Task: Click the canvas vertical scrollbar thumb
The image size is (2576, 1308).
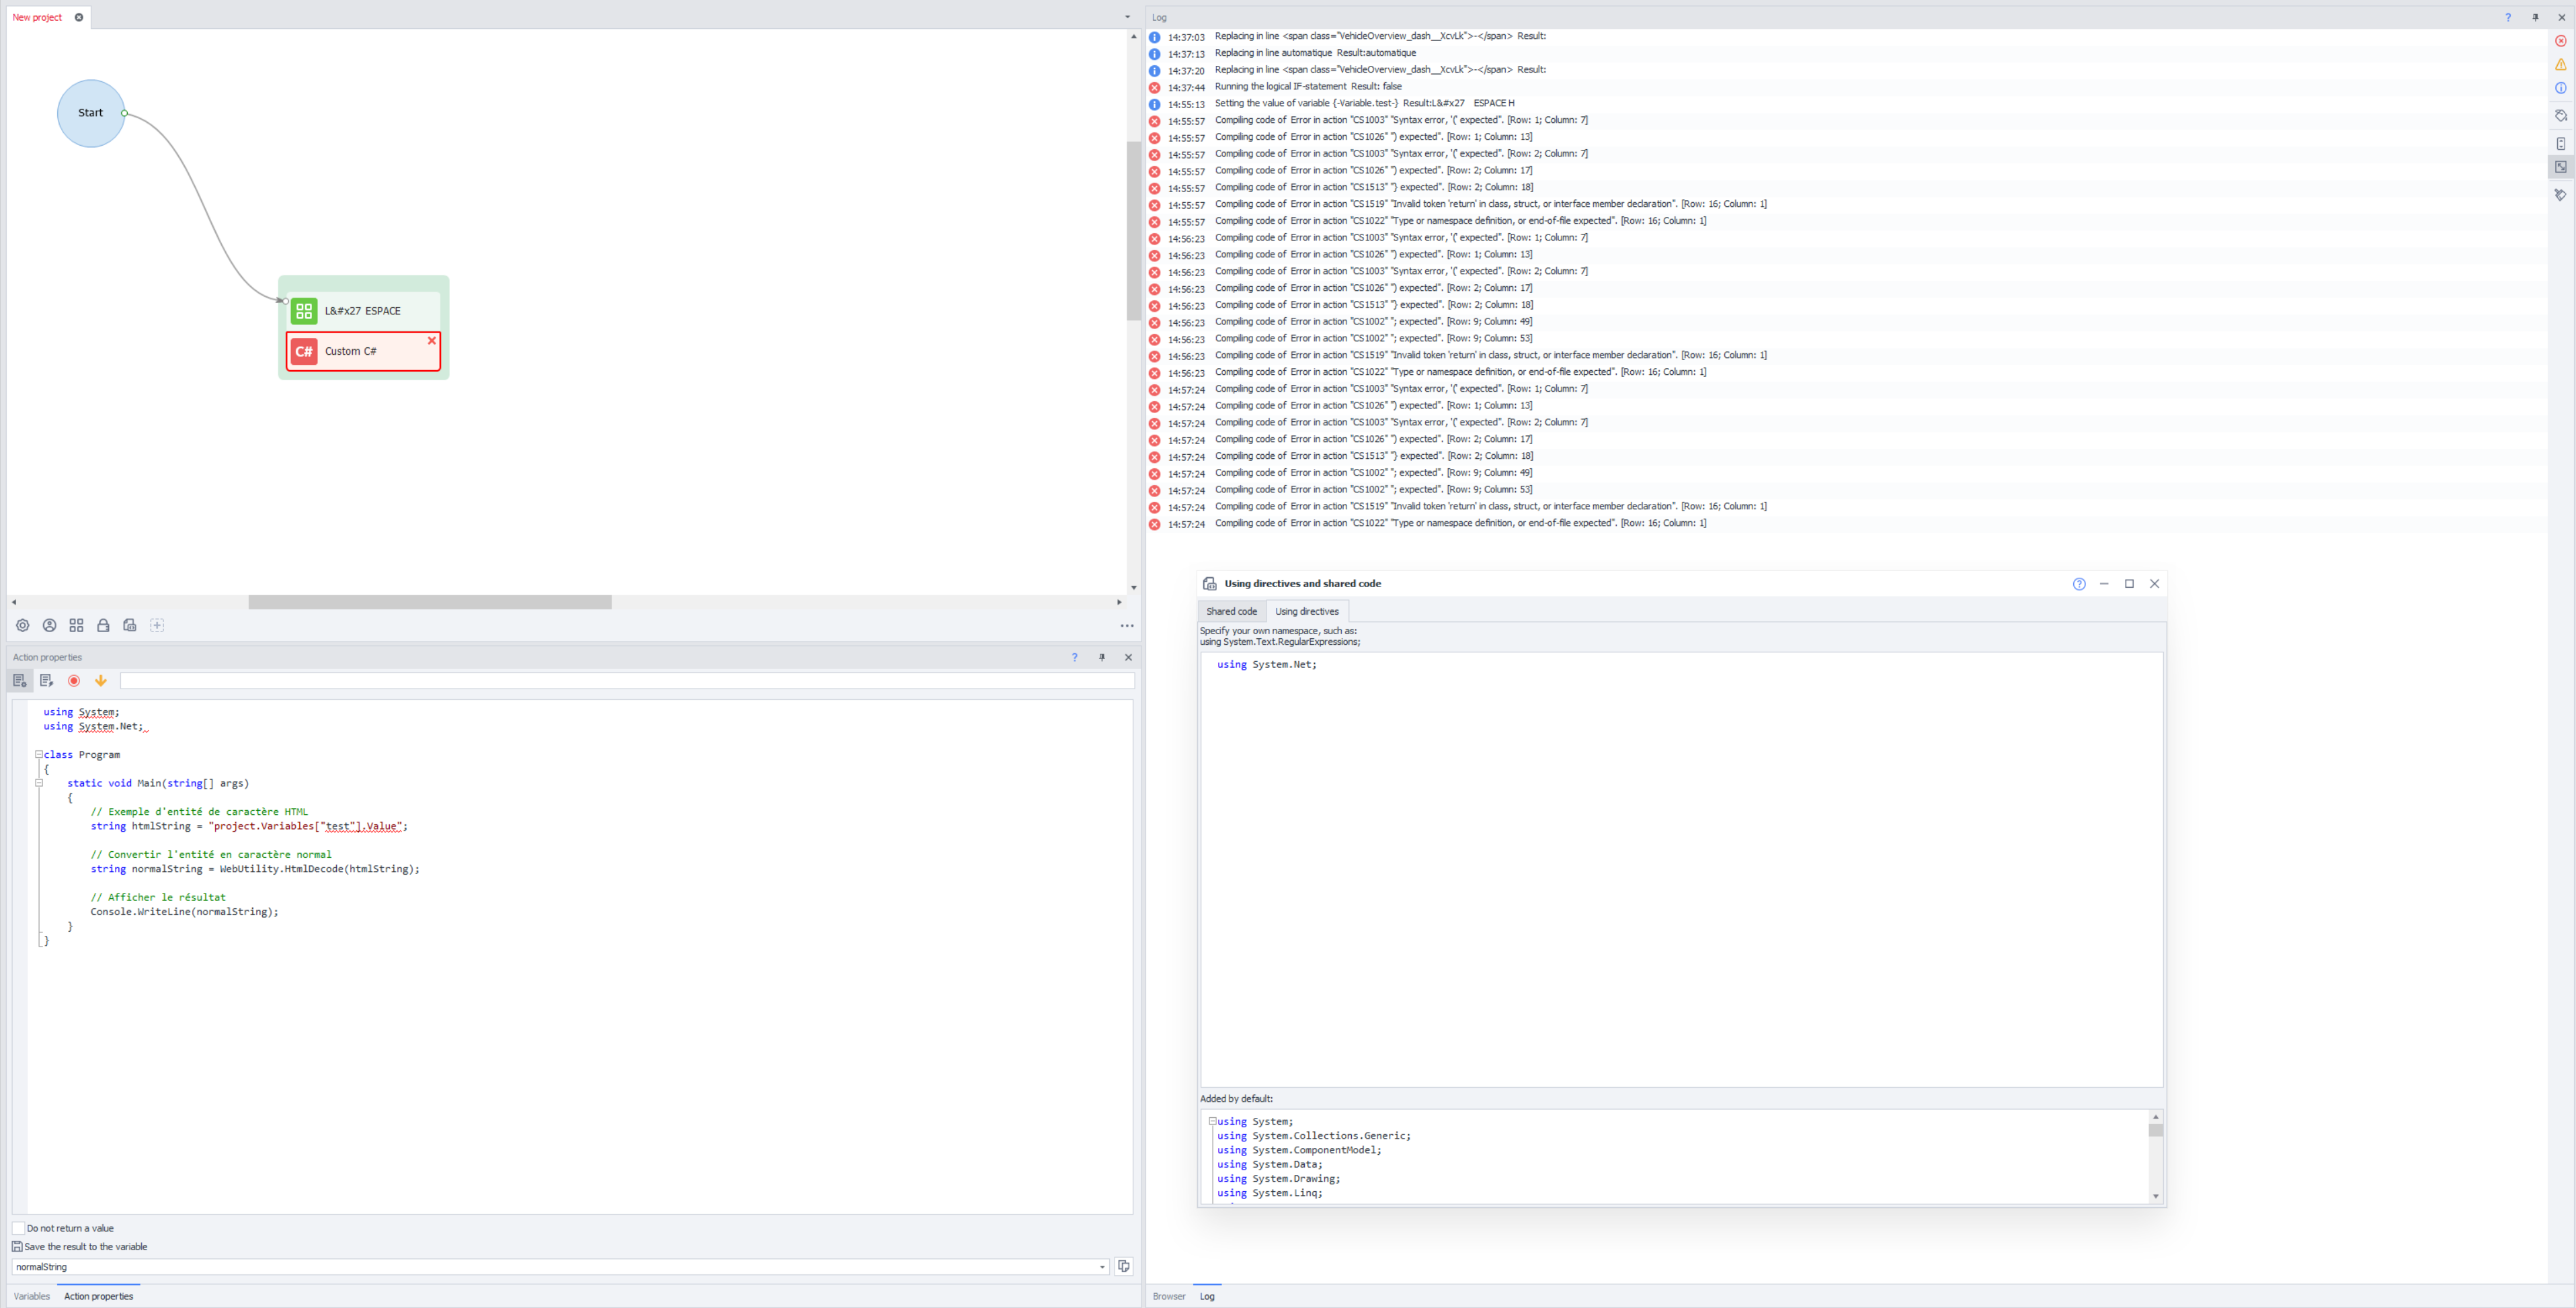Action: [x=1133, y=230]
